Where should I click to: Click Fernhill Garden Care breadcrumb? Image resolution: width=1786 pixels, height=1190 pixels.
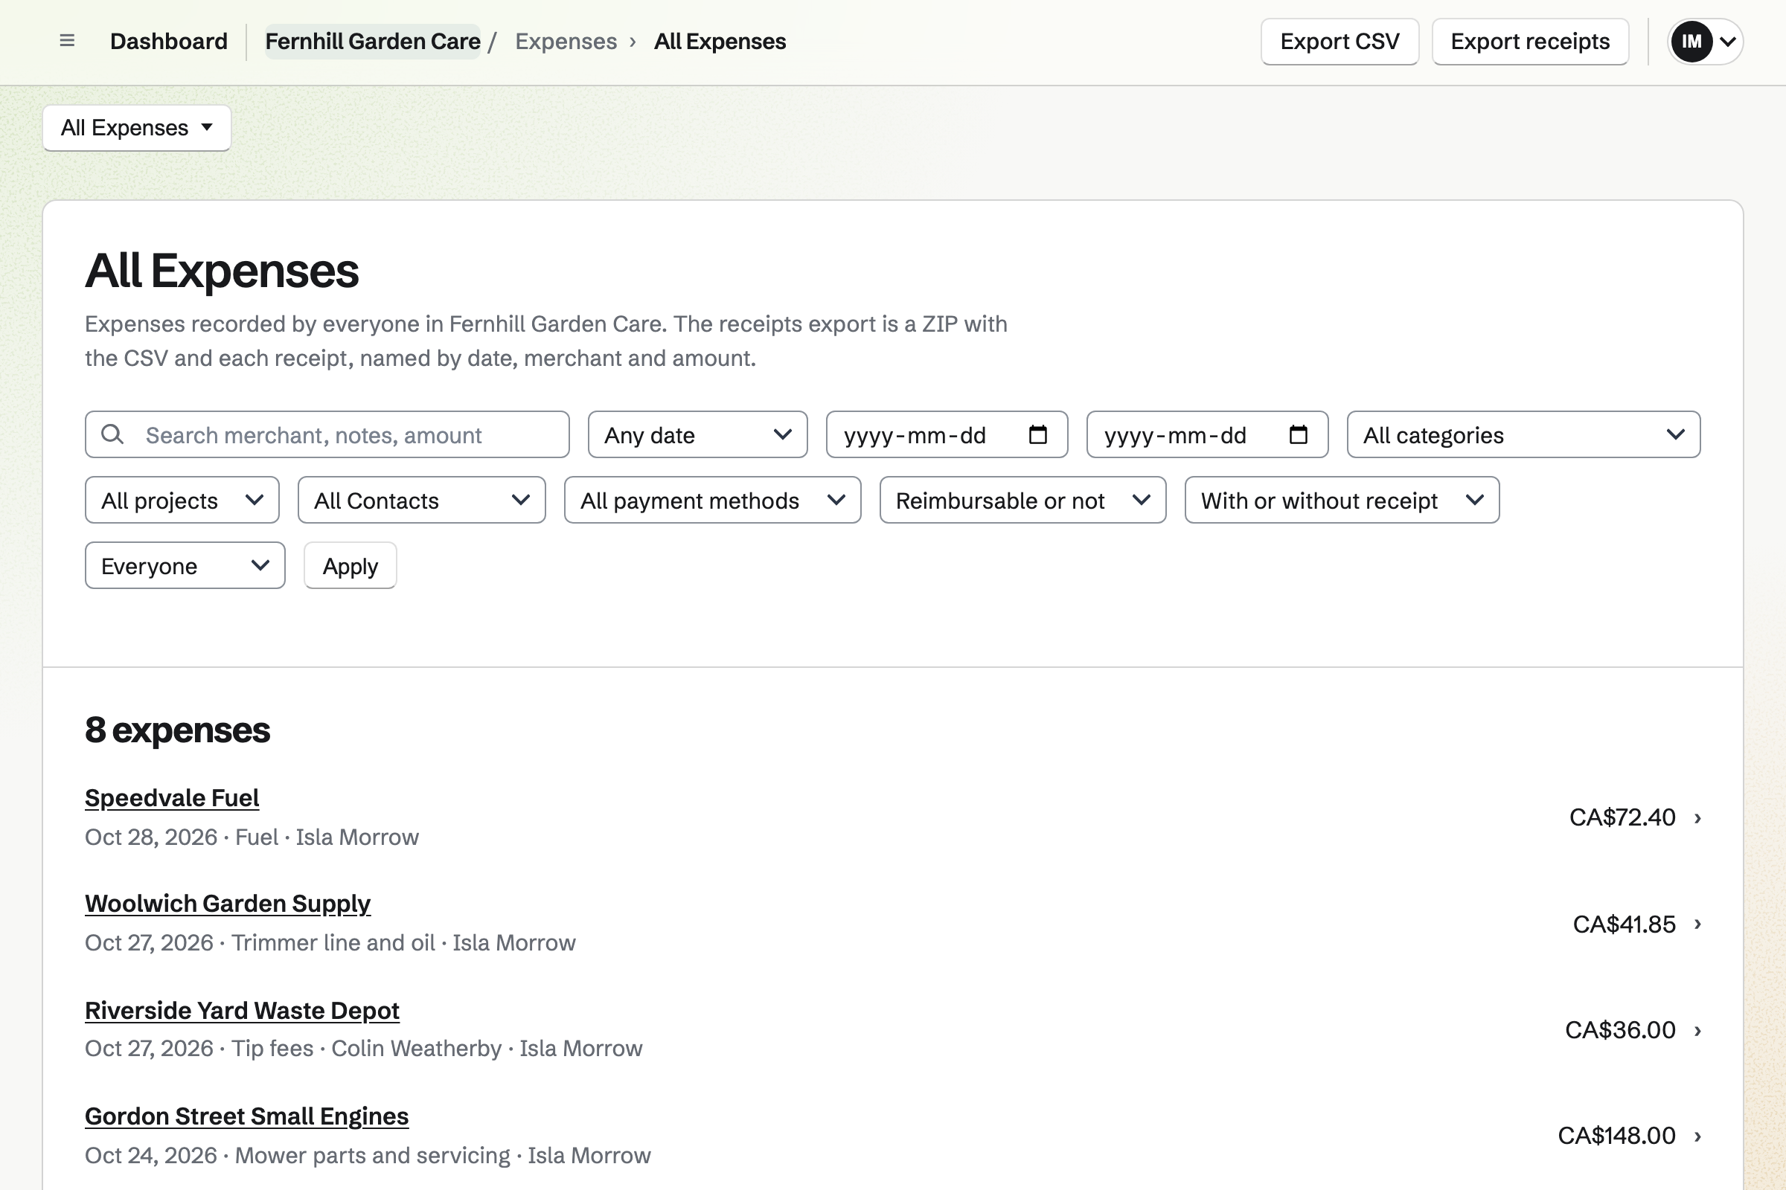[372, 41]
